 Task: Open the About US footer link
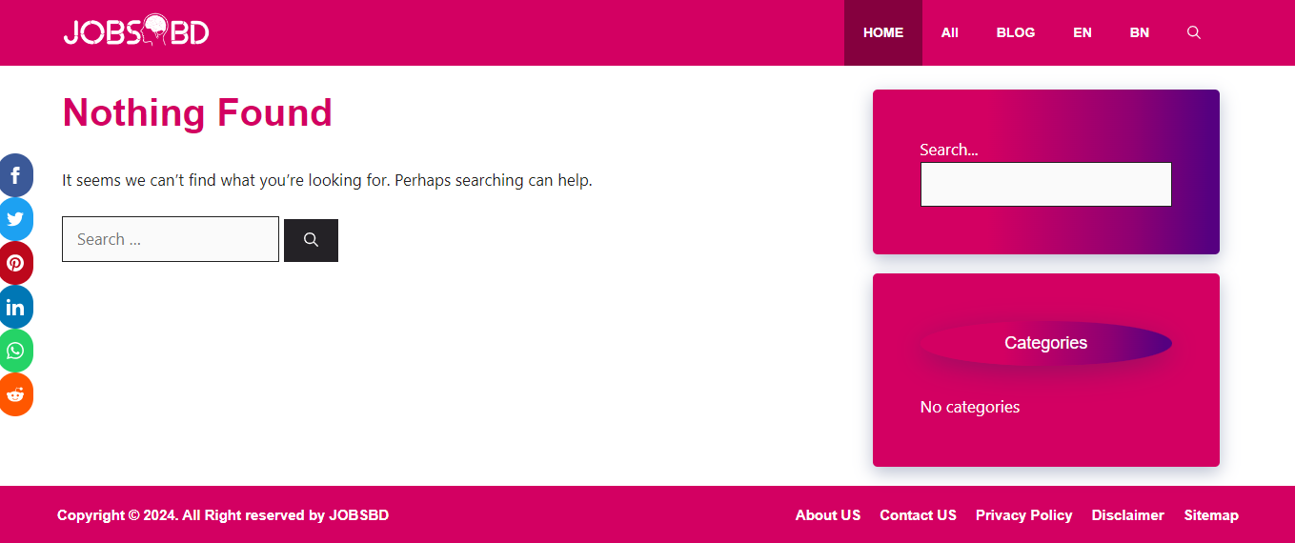coord(828,515)
